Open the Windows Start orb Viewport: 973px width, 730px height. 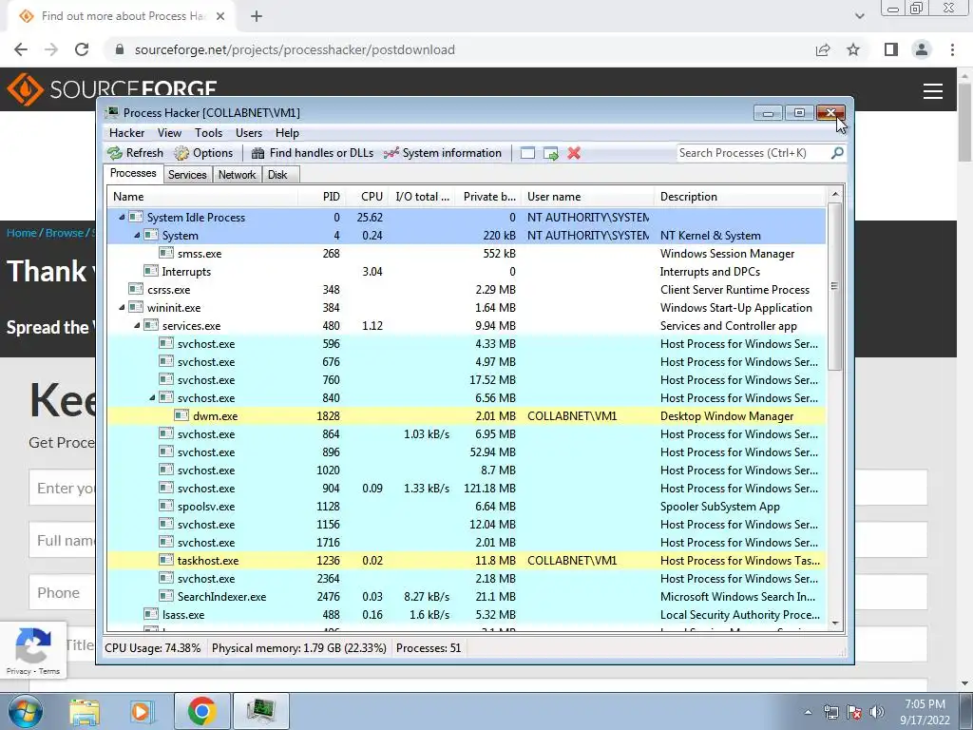pyautogui.click(x=26, y=711)
